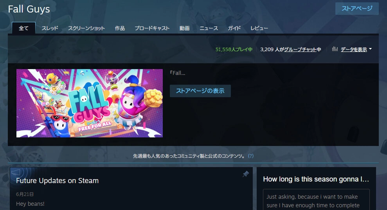Viewport: 387px width, 210px height.
Task: Click the (?) help link
Action: pos(251,156)
